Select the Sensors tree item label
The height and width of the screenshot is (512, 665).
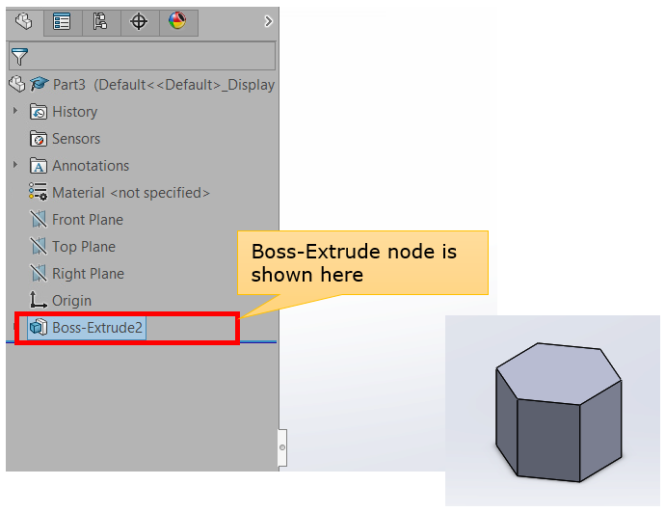[76, 139]
